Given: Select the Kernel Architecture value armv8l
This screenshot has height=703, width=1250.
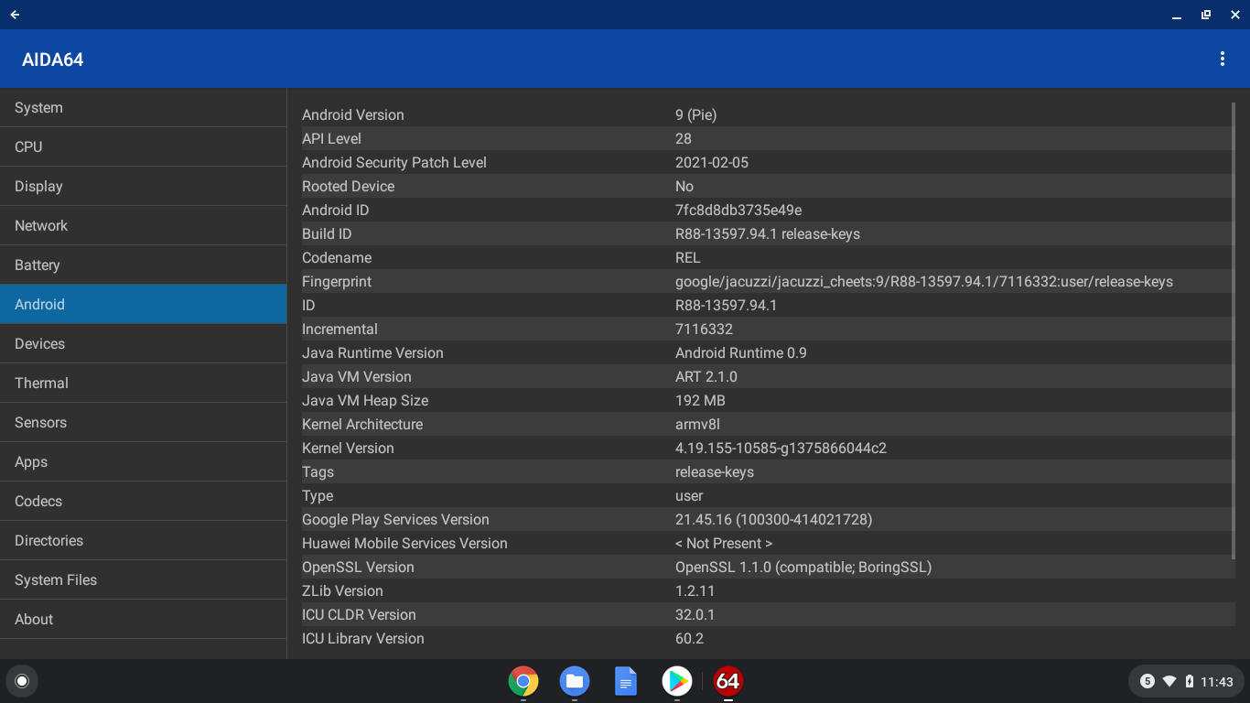Looking at the screenshot, I should tap(697, 424).
